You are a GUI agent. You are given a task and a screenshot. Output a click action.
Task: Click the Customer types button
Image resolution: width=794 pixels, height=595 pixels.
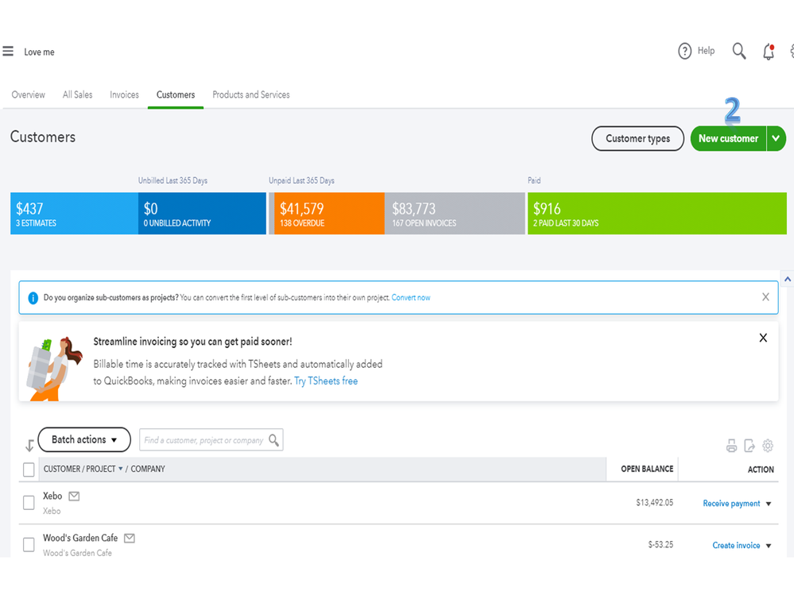coord(637,138)
